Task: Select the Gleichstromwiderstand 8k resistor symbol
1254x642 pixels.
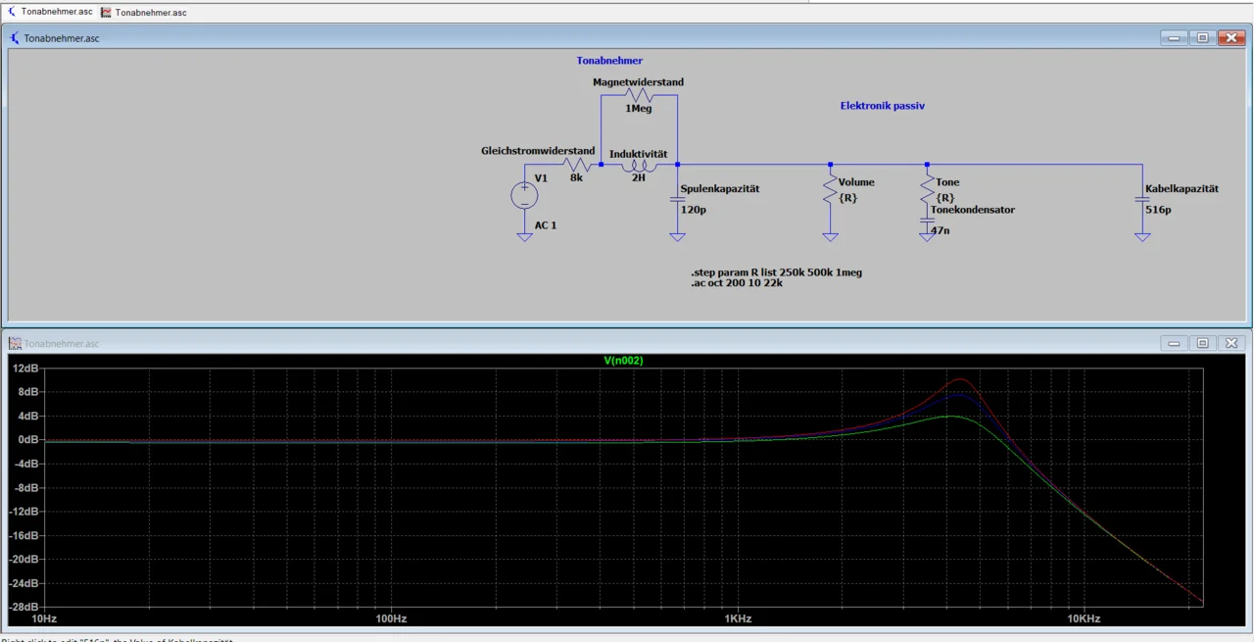Action: 577,165
